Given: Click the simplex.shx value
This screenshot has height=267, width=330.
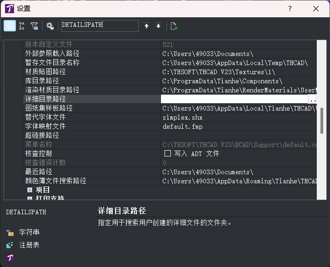Looking at the screenshot, I should (182, 117).
